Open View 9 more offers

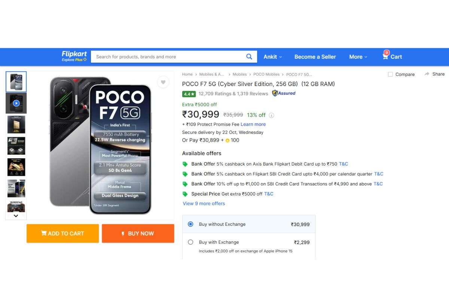pyautogui.click(x=204, y=203)
